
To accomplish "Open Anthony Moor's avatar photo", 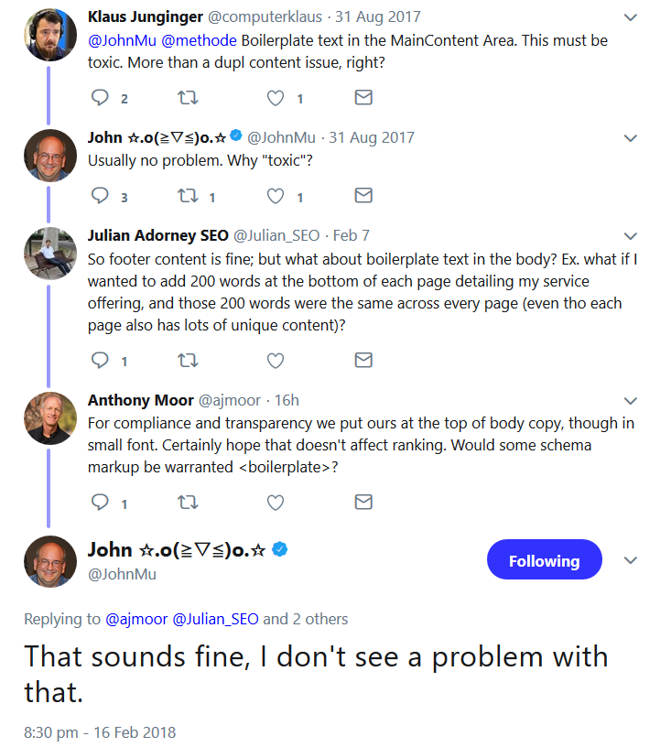I will tap(50, 418).
